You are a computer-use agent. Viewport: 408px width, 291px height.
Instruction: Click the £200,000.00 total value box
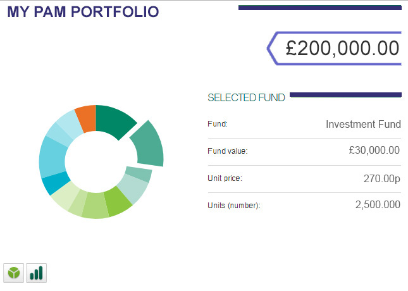pos(335,48)
